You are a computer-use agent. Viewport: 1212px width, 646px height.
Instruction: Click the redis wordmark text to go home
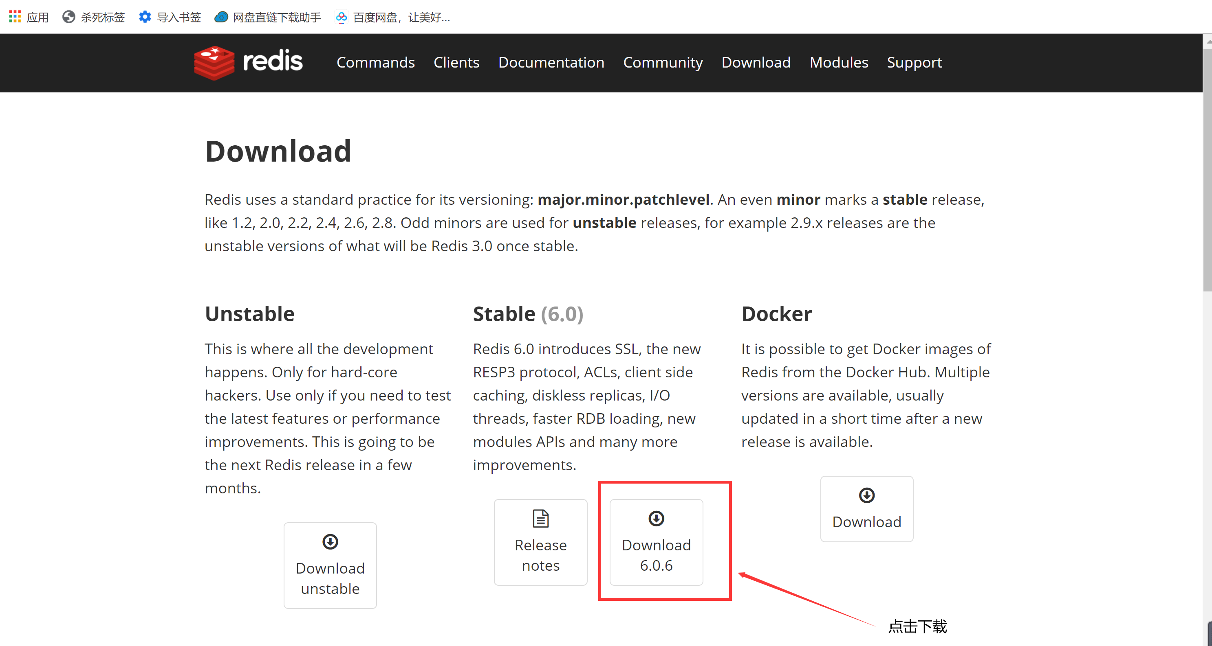click(272, 61)
